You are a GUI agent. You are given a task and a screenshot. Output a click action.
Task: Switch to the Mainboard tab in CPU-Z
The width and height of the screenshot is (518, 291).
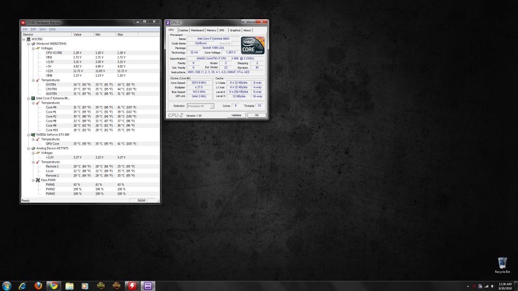[x=197, y=30]
